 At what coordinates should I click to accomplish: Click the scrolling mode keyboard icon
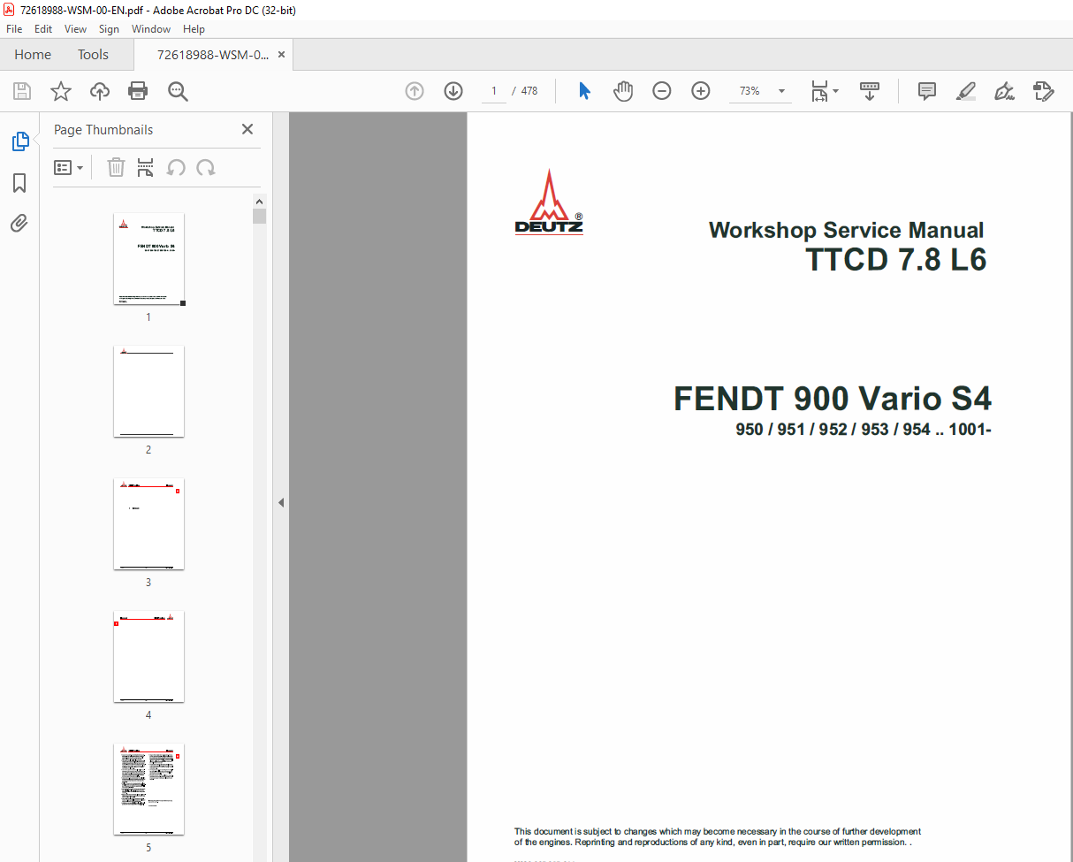click(870, 91)
